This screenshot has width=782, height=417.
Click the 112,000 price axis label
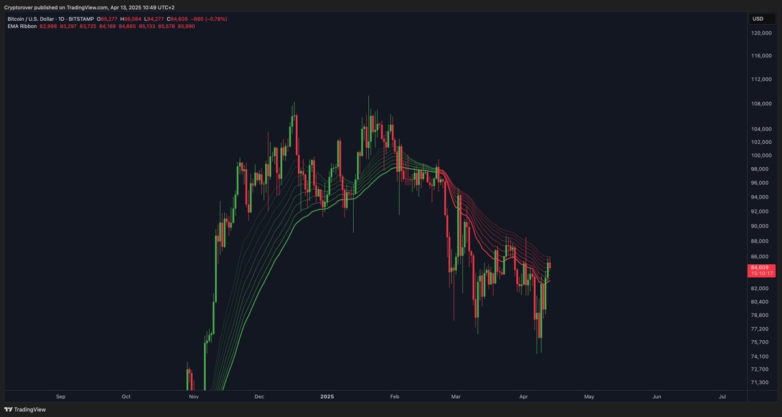point(762,80)
